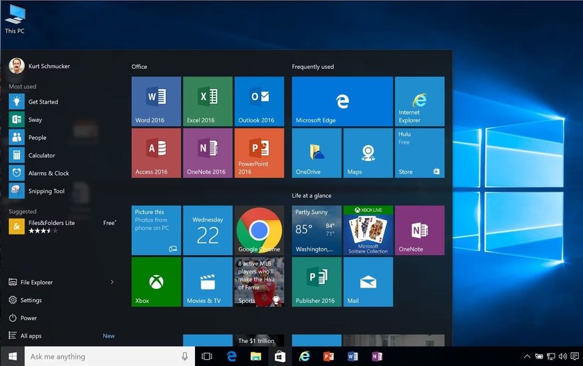
Task: Open the Wednesday 22 calendar tile
Action: pos(208,231)
